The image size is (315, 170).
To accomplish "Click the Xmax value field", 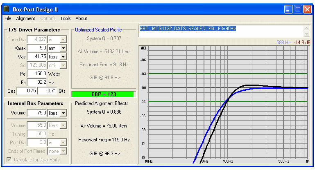I will [x=37, y=48].
